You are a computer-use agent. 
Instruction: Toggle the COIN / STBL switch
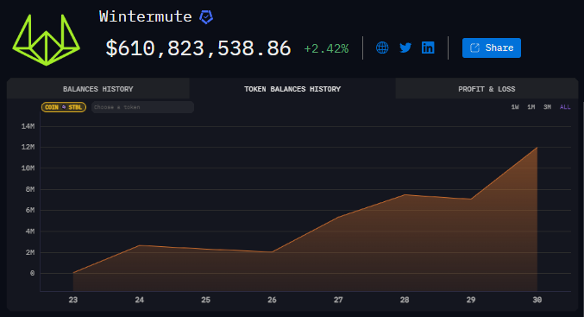[x=64, y=107]
